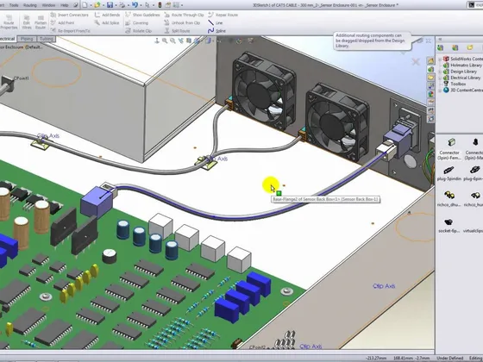Viewport: 483px width, 362px height.
Task: Select the Line sketch tool
Action: coord(216,22)
